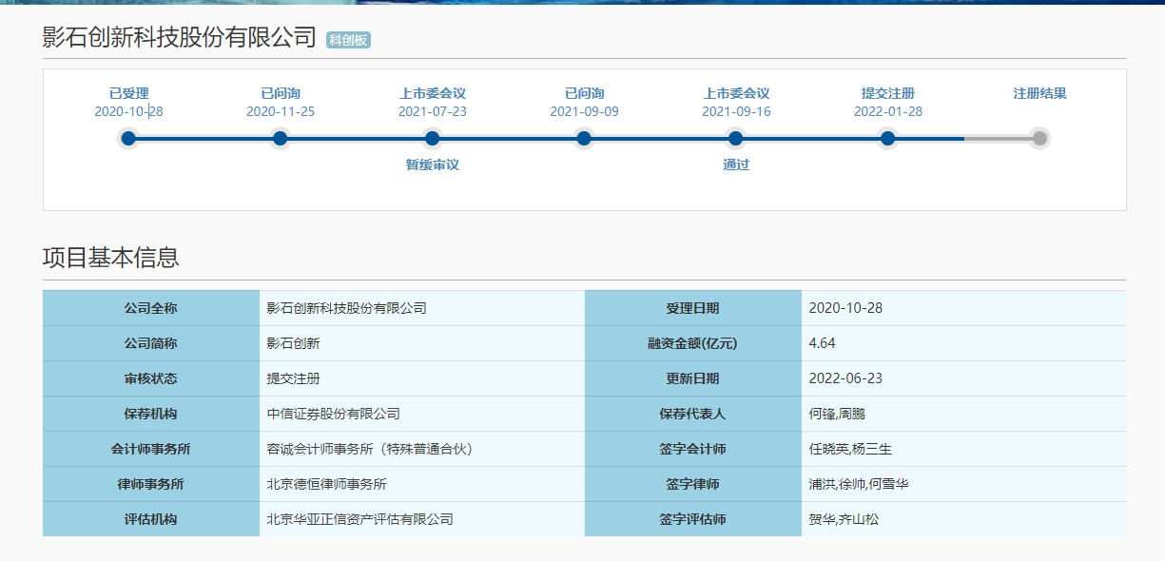
Task: Click the 已受理 stage label
Action: click(x=128, y=93)
